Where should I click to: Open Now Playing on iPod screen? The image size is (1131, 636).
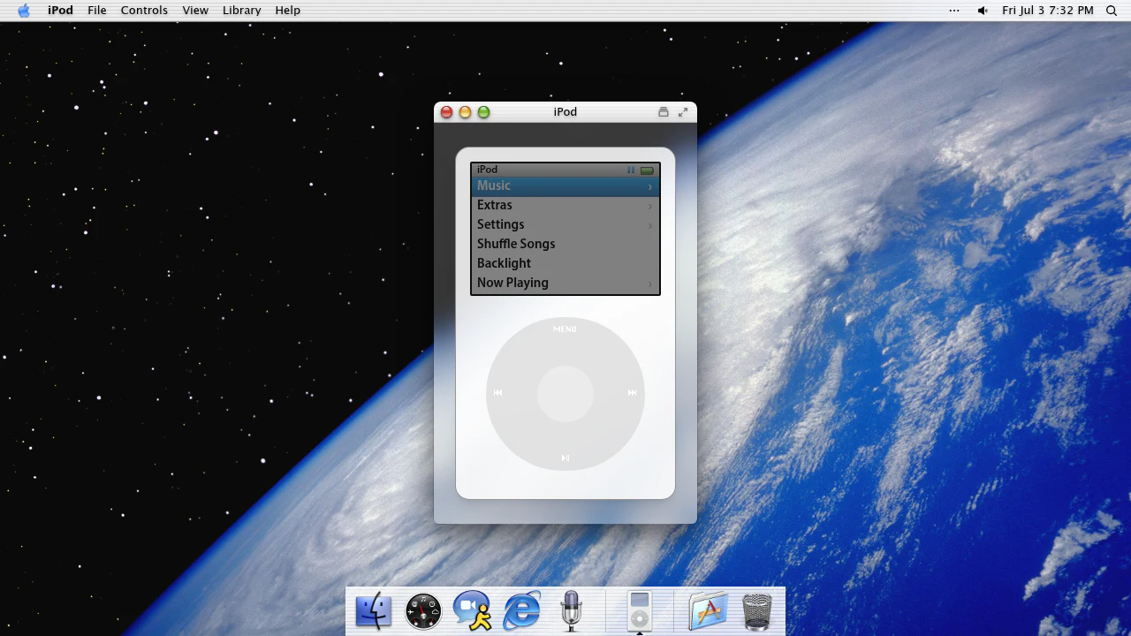click(x=565, y=283)
